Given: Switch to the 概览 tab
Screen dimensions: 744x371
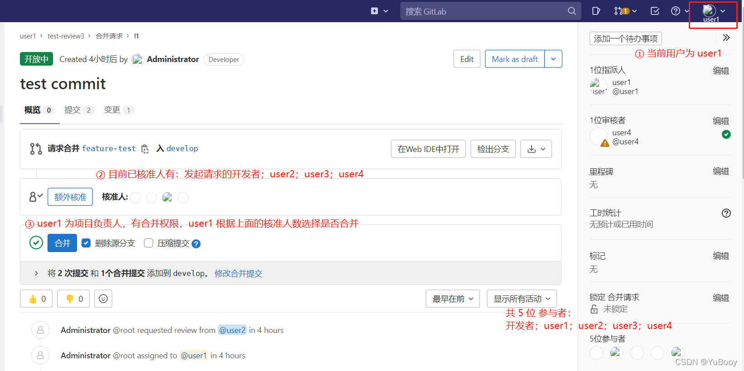Looking at the screenshot, I should pyautogui.click(x=39, y=110).
